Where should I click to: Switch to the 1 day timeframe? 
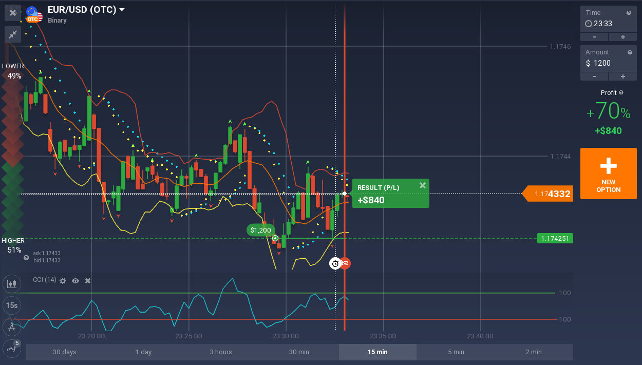[143, 352]
